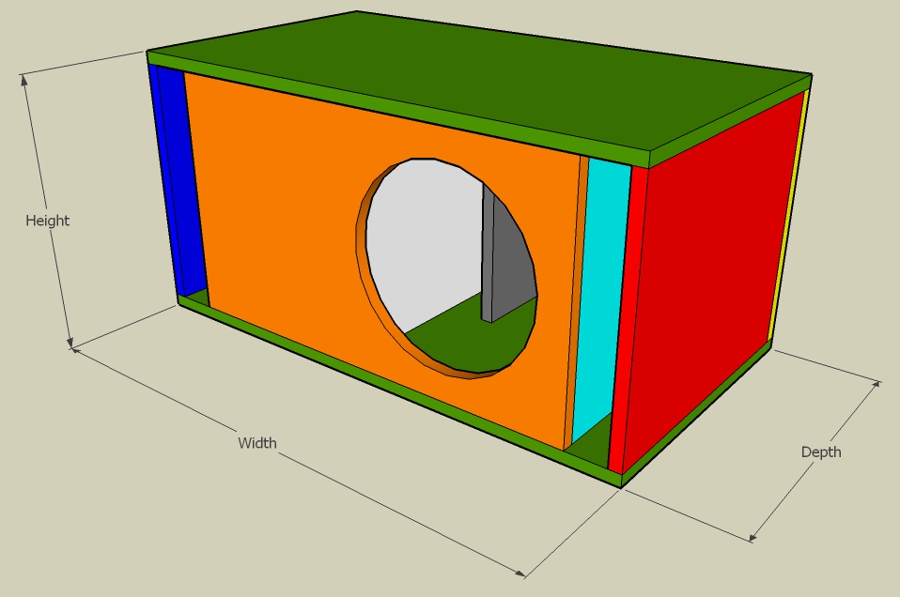Click the large red right side panel
The width and height of the screenshot is (900, 597).
[714, 272]
